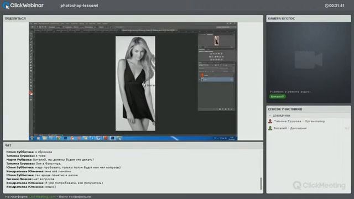Image resolution: width=354 pixels, height=199 pixels.
Task: Collapse the ДОКЛАДЧИКИ participants group
Action: coord(270,116)
